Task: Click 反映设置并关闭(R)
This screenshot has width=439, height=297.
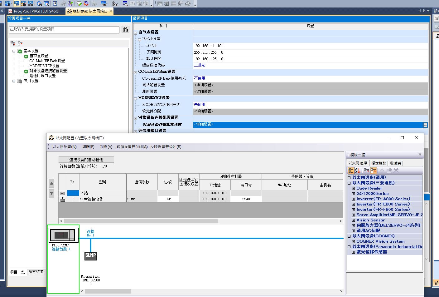Action: (x=166, y=147)
